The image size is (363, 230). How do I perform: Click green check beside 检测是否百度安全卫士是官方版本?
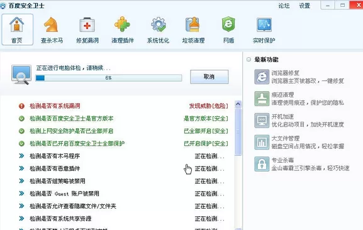pos(21,119)
